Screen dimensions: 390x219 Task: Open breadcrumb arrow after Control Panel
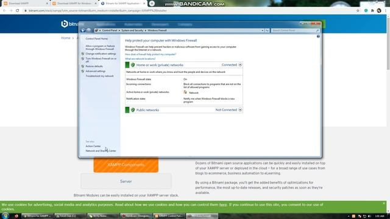coord(119,30)
